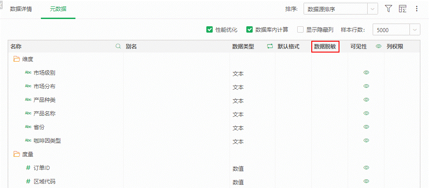Open the filter funnel icon

click(x=389, y=9)
